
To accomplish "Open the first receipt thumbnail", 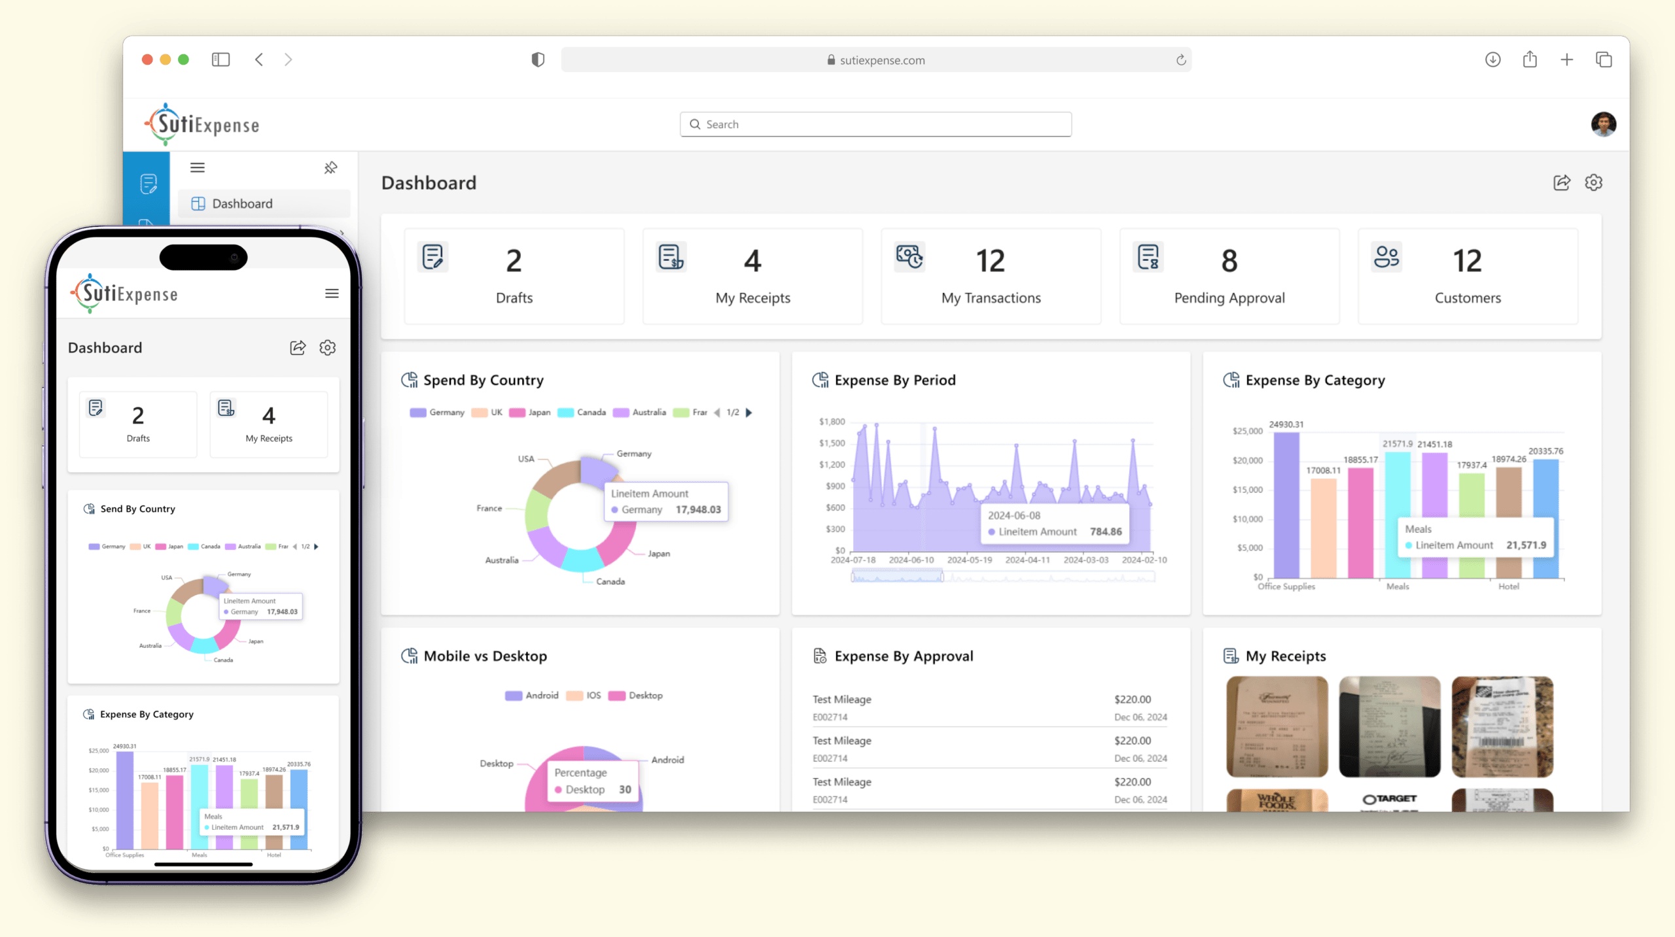I will tap(1277, 727).
